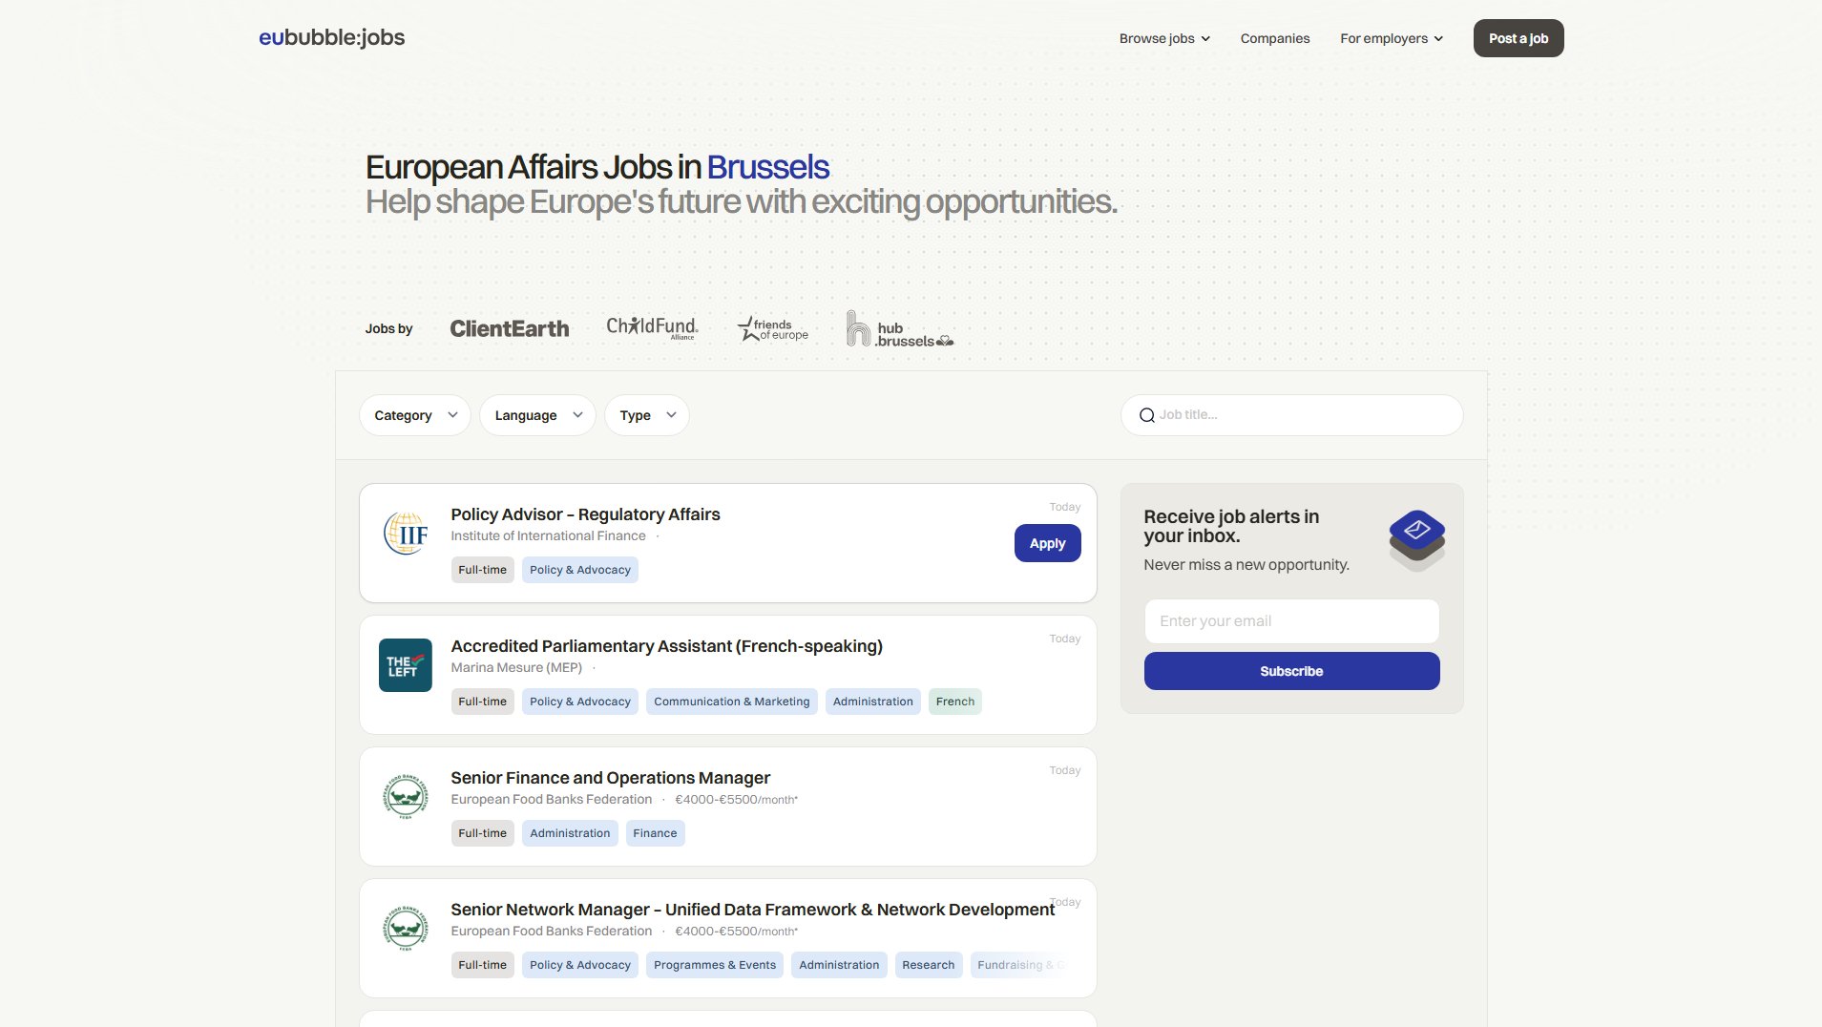The width and height of the screenshot is (1822, 1027).
Task: Open the Category filter dropdown
Action: pyautogui.click(x=414, y=414)
